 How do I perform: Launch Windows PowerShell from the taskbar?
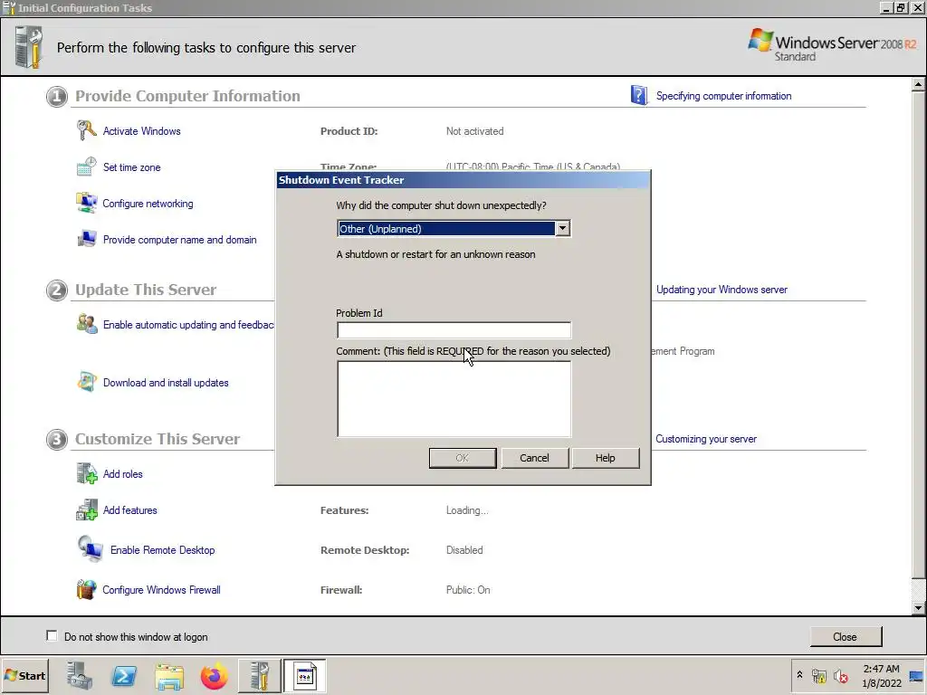(x=124, y=676)
